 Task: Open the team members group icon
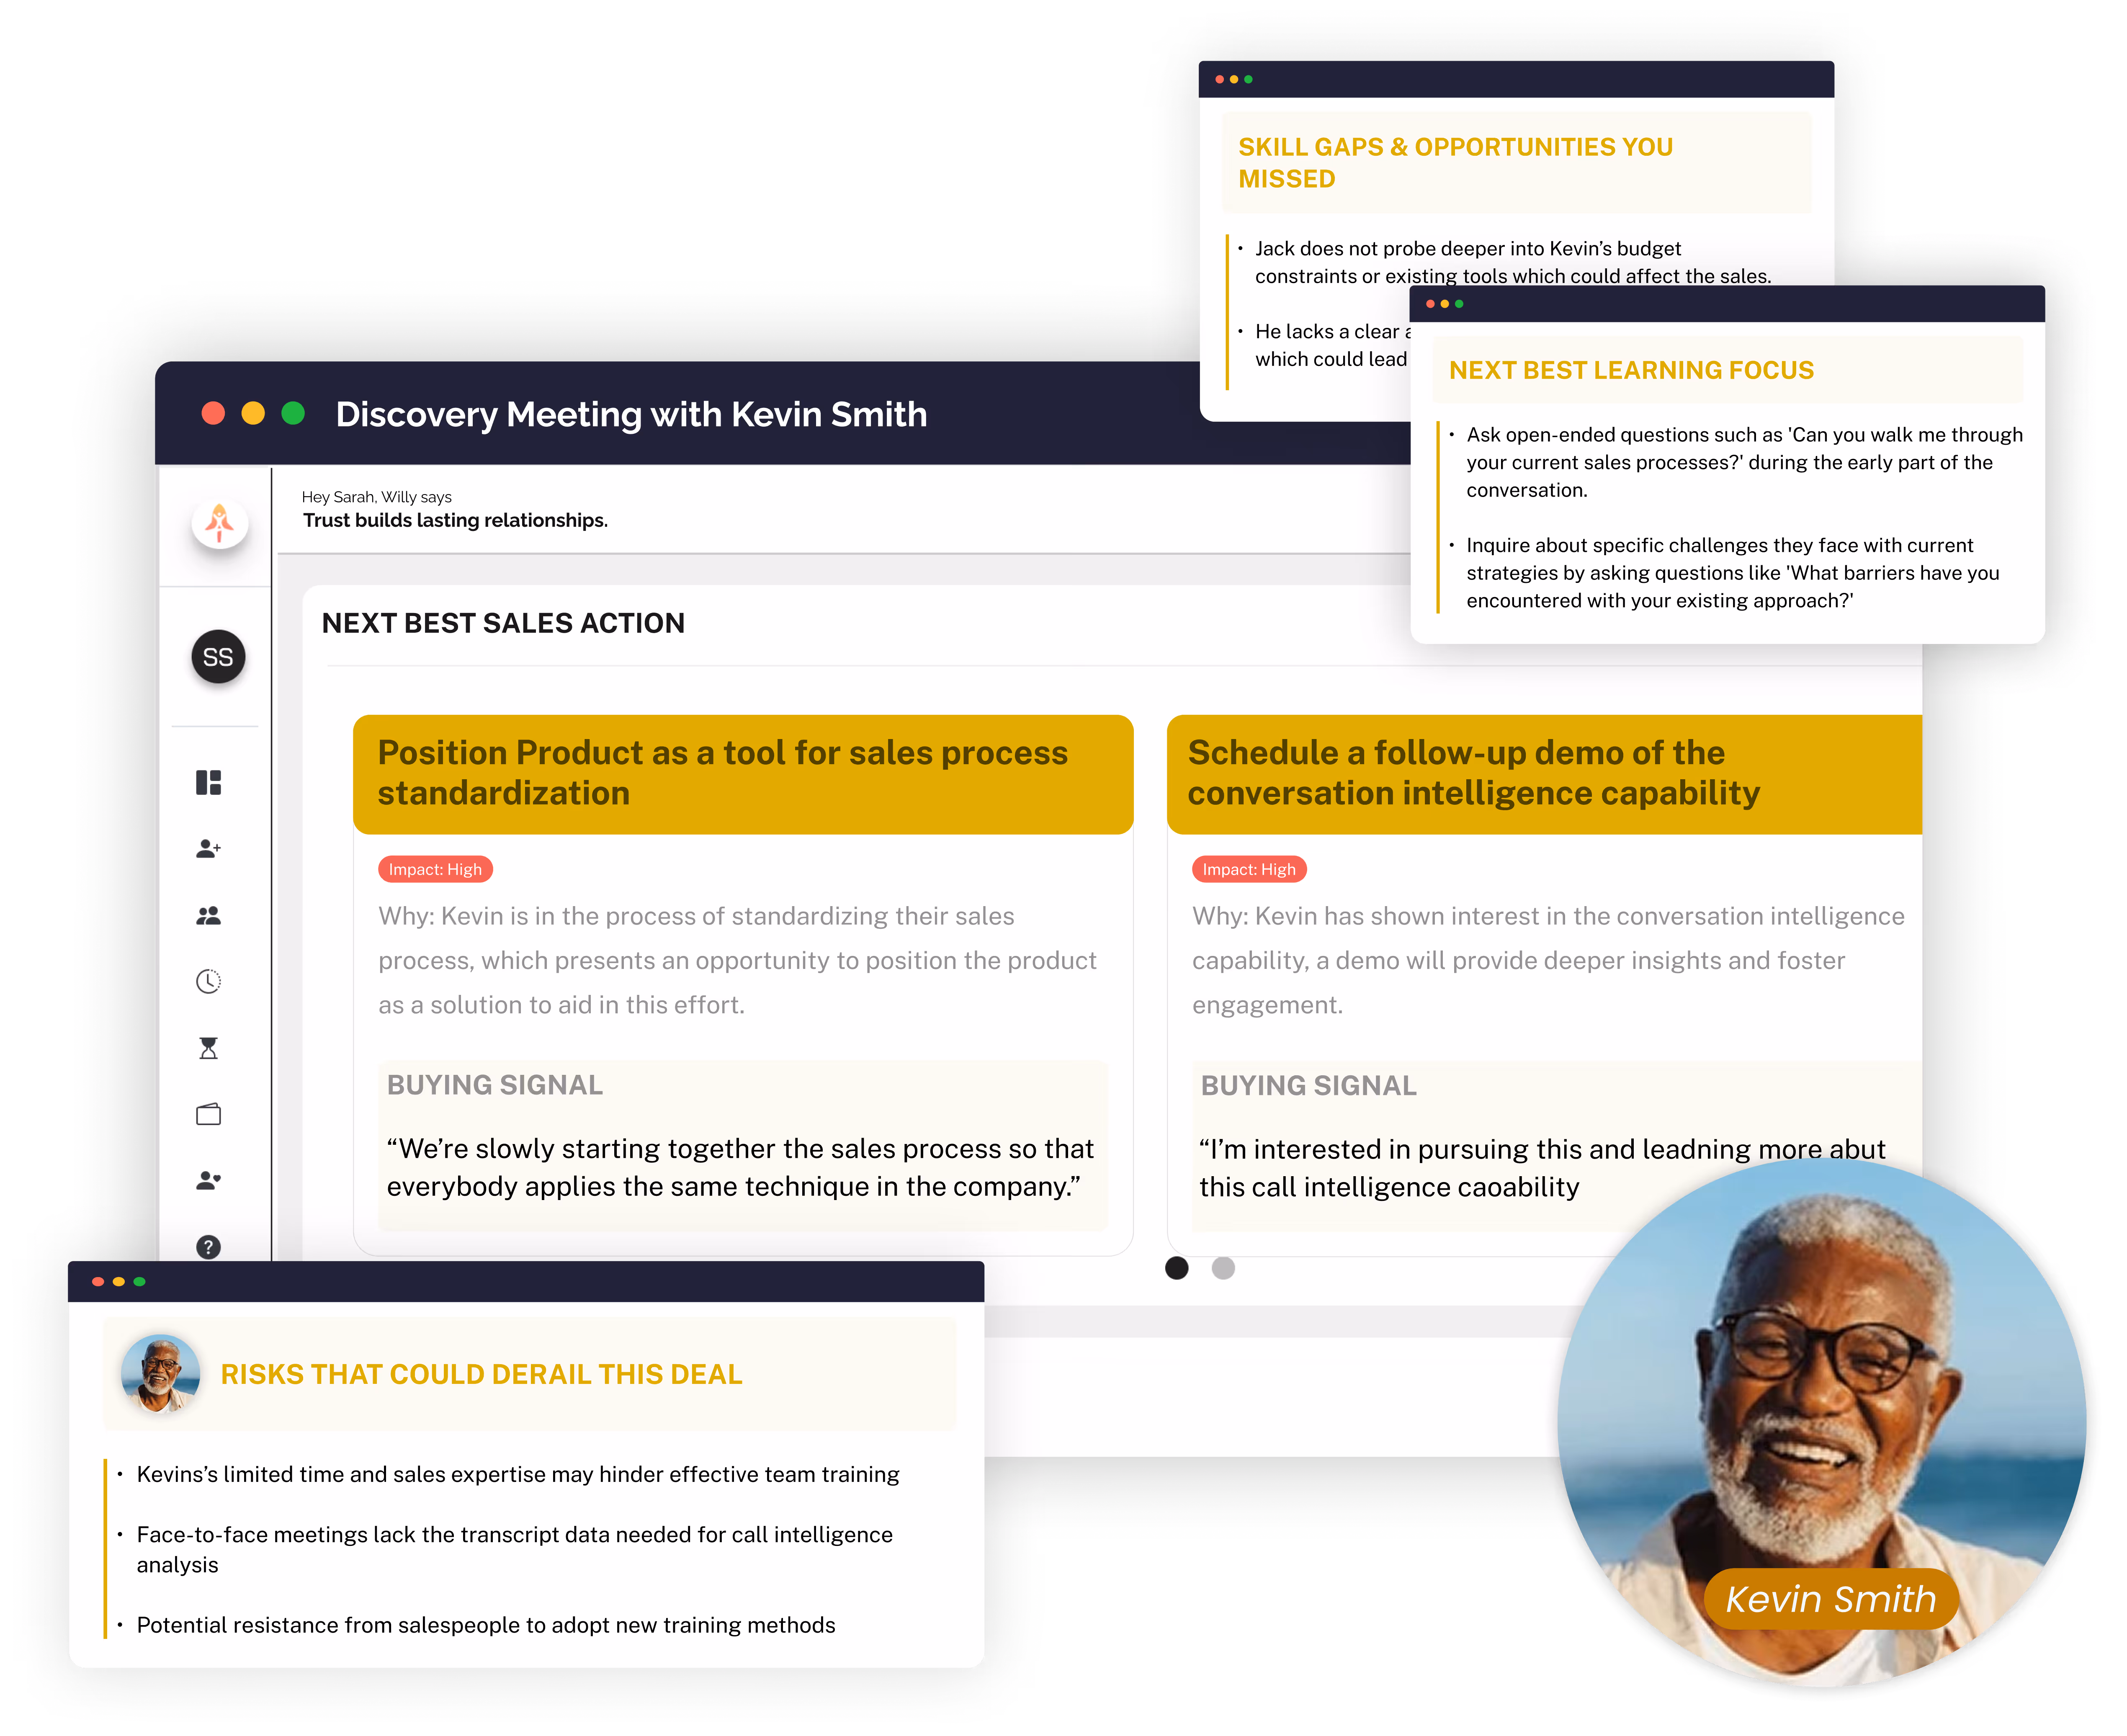[208, 915]
